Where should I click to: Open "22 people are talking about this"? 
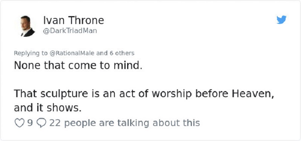125,123
